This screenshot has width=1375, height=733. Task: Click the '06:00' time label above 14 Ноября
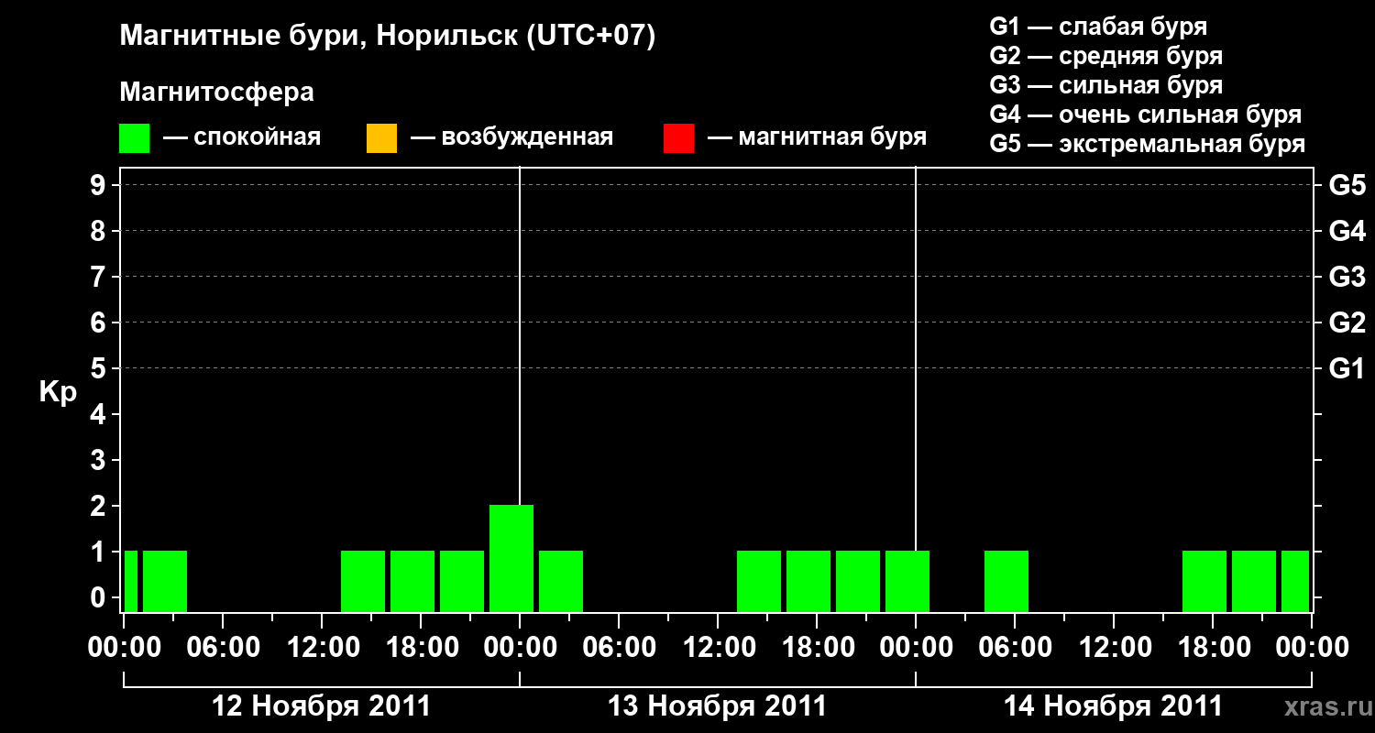1015,648
